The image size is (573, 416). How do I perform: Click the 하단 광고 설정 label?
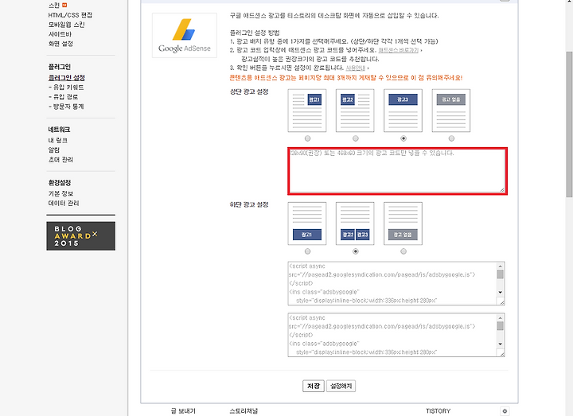coord(249,204)
